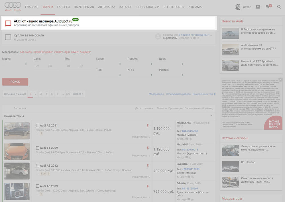Tick the Audi A6 2009 checkbox
The width and height of the screenshot is (285, 202).
(x=38, y=186)
